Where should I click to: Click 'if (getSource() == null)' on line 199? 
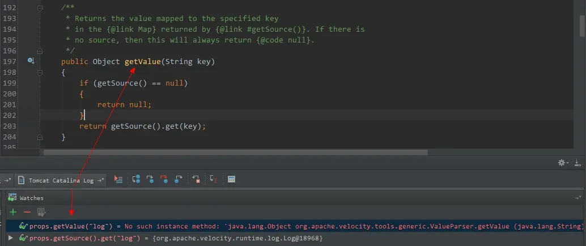pyautogui.click(x=133, y=83)
